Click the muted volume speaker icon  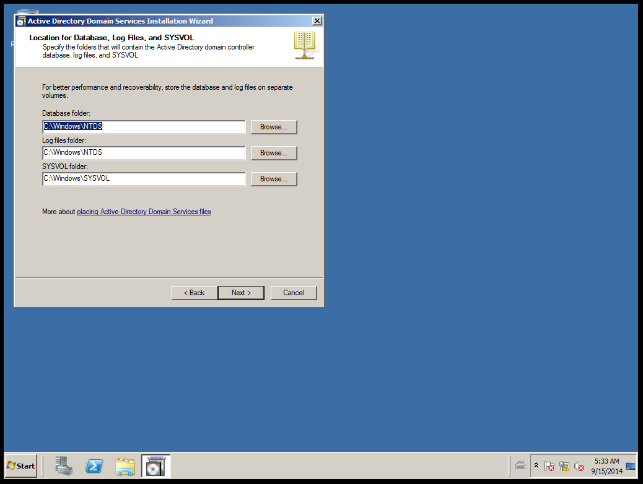tap(579, 466)
